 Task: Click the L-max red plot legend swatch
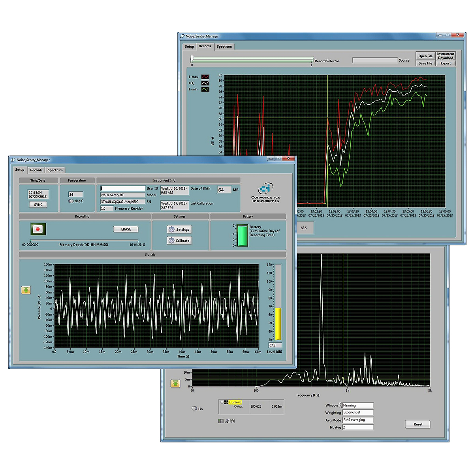point(205,77)
